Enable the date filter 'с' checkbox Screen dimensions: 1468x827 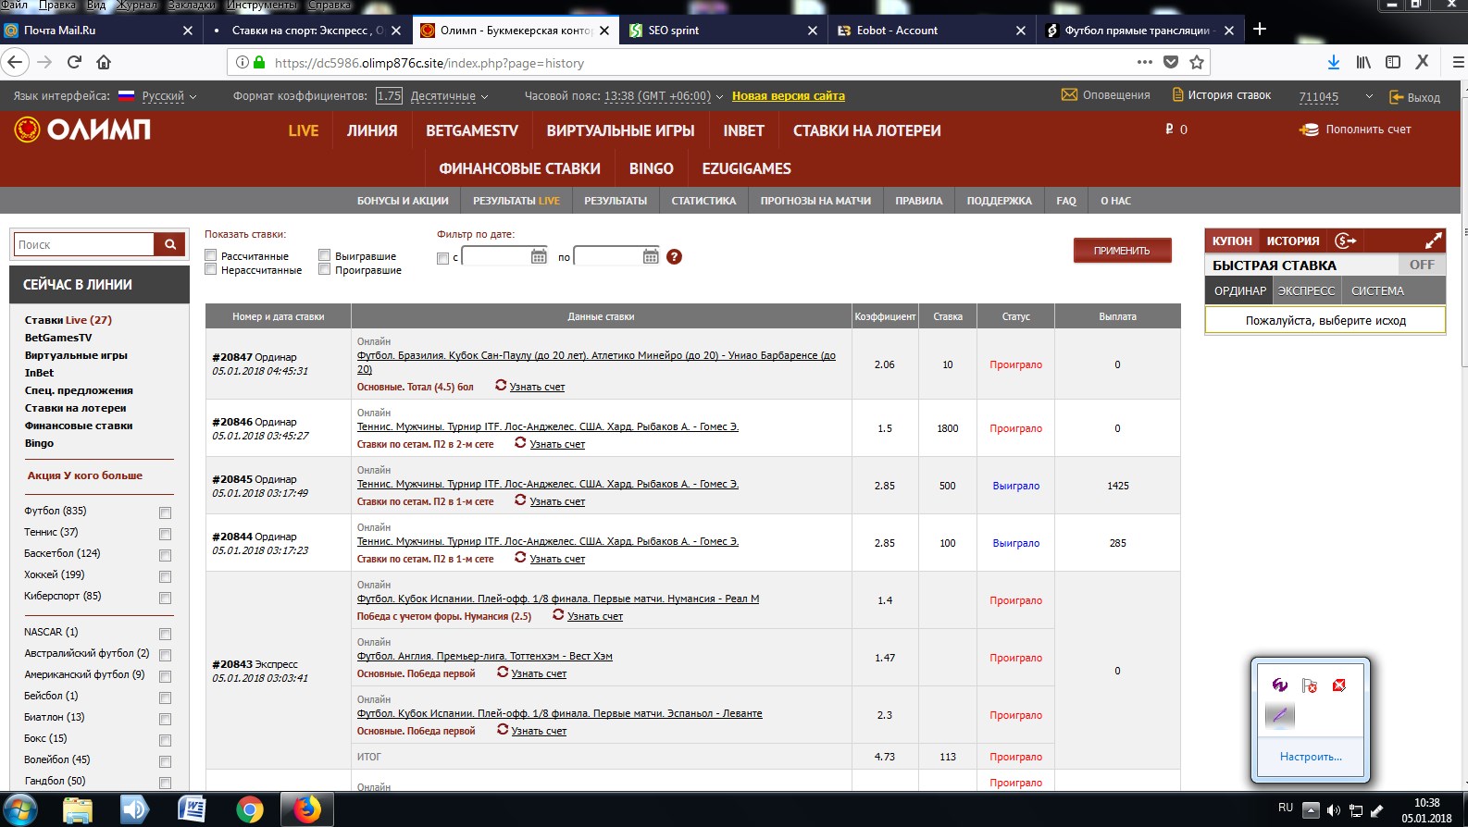[x=442, y=258]
